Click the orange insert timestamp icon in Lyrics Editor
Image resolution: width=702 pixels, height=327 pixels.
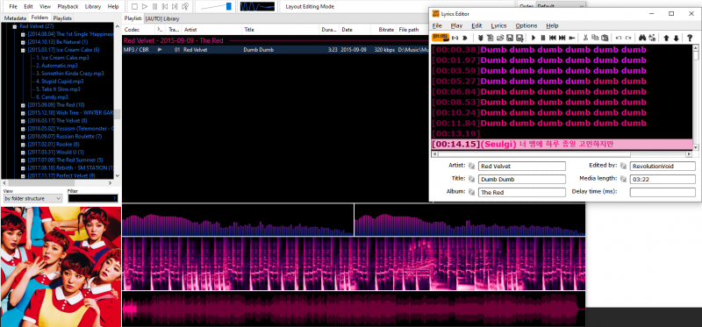441,38
